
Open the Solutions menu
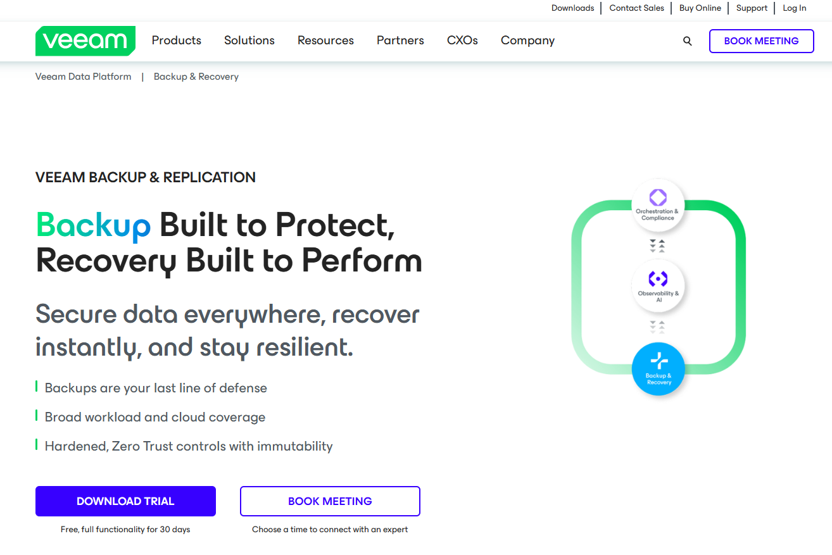click(249, 41)
